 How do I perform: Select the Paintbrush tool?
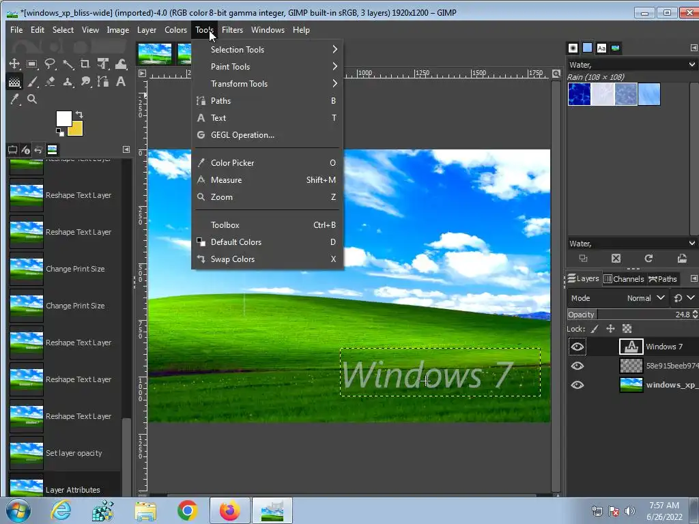click(32, 82)
